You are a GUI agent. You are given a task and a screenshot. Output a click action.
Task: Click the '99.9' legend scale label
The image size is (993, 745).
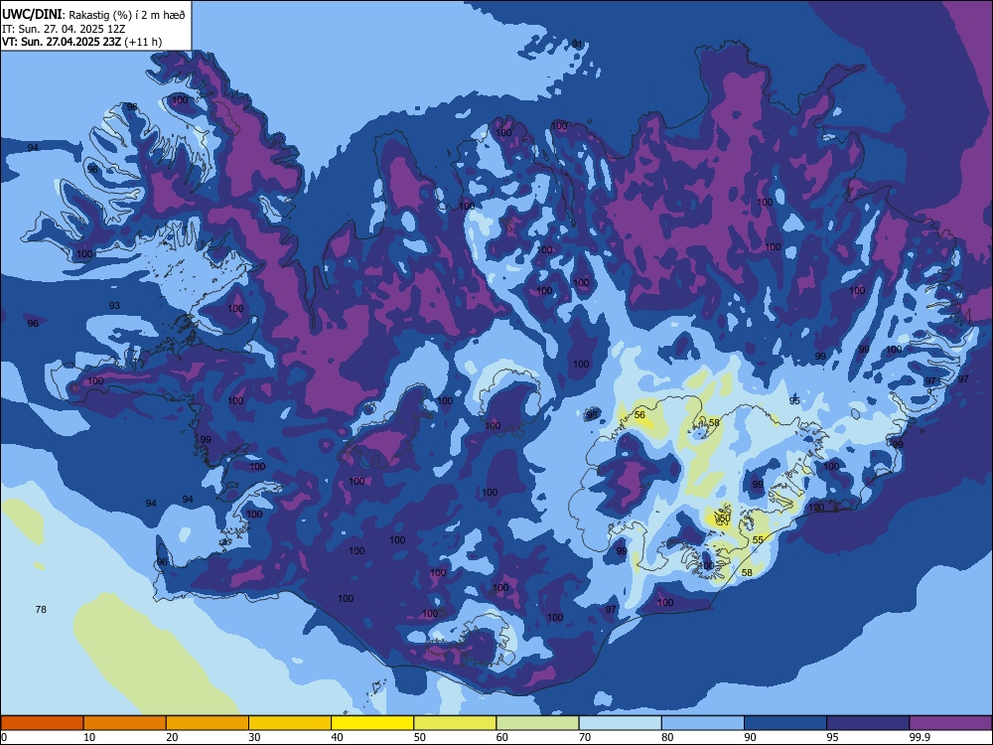pyautogui.click(x=920, y=737)
